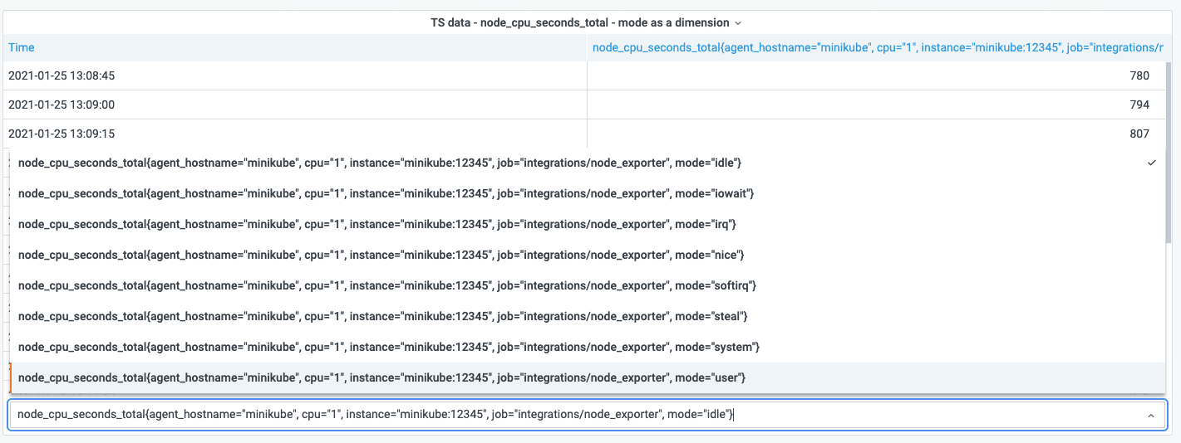The height and width of the screenshot is (443, 1181).
Task: Open the panel title menu chevron
Action: tap(738, 23)
